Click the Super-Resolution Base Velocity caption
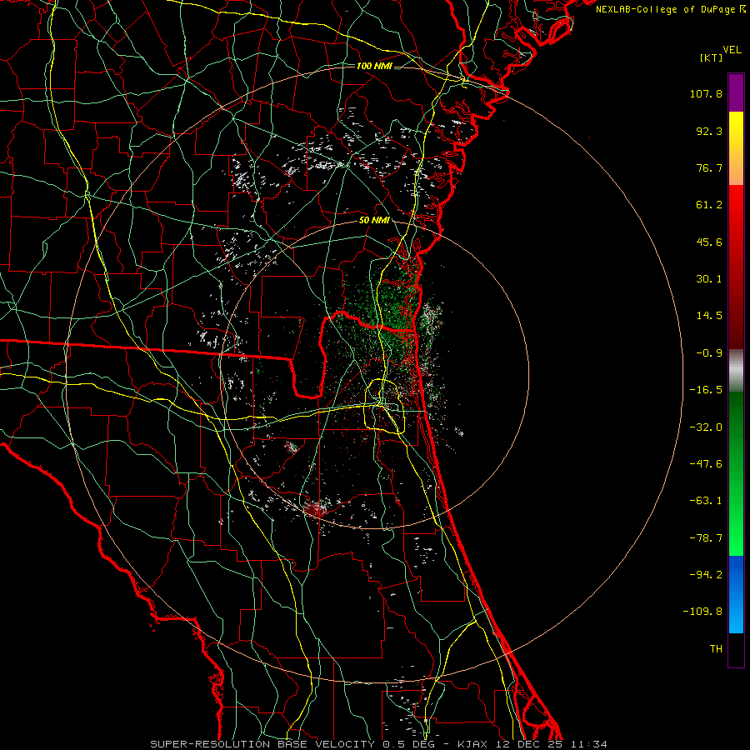Viewport: 750px width, 750px height. tap(379, 744)
